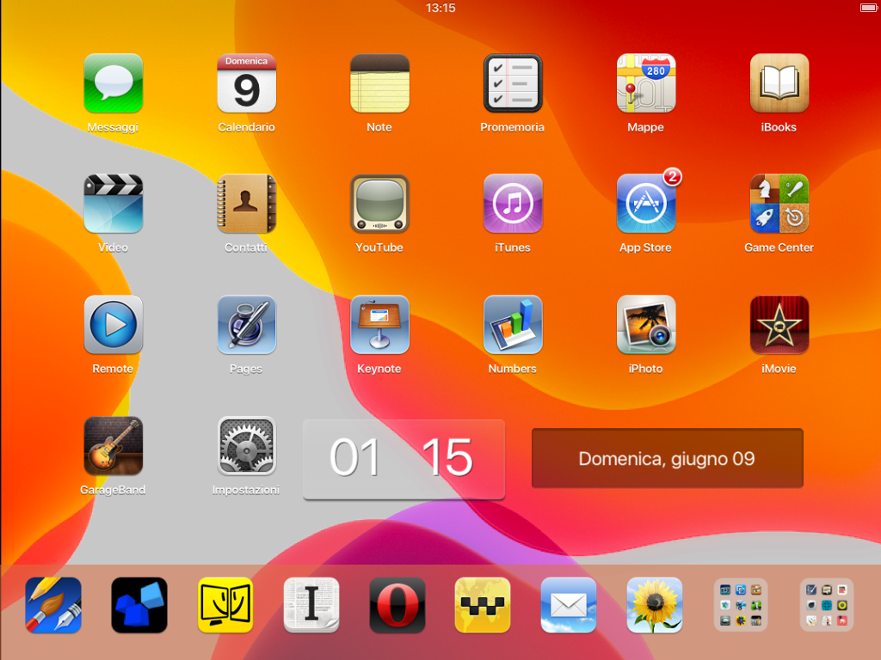Screen dimensions: 881x660
Task: Open the yellow dual-screen app in dock
Action: click(x=225, y=605)
